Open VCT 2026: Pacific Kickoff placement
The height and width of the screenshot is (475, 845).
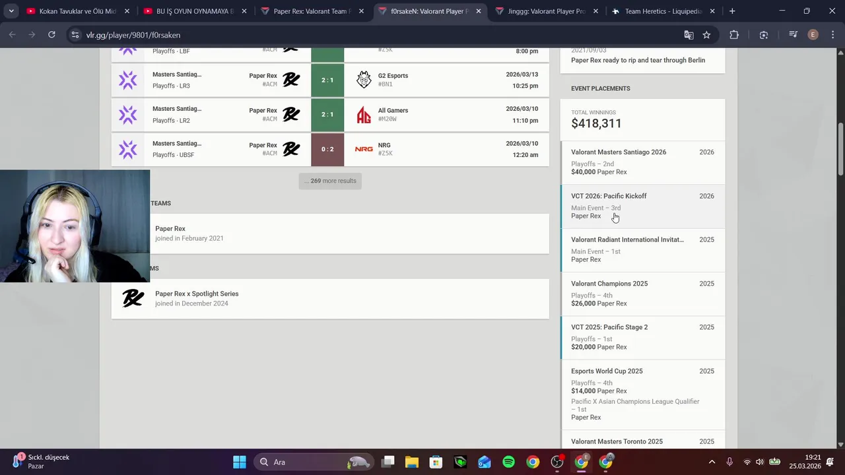point(642,206)
